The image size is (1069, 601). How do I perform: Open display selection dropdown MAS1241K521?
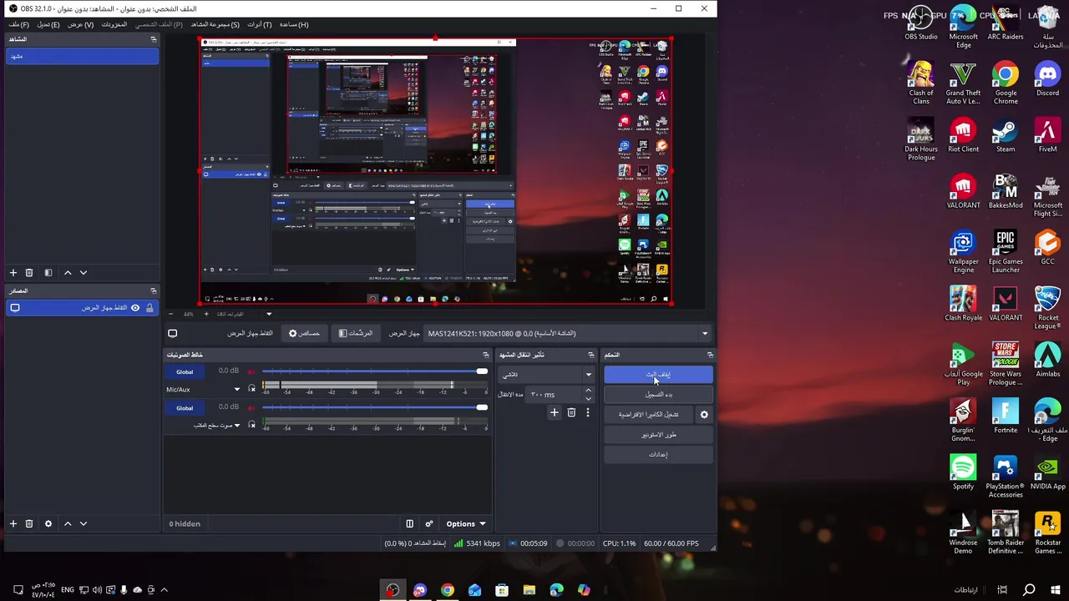[x=568, y=334]
